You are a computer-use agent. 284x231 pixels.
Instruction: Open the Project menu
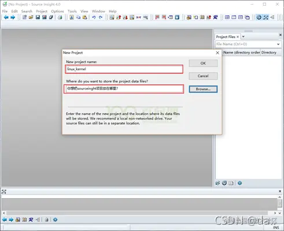42,11
